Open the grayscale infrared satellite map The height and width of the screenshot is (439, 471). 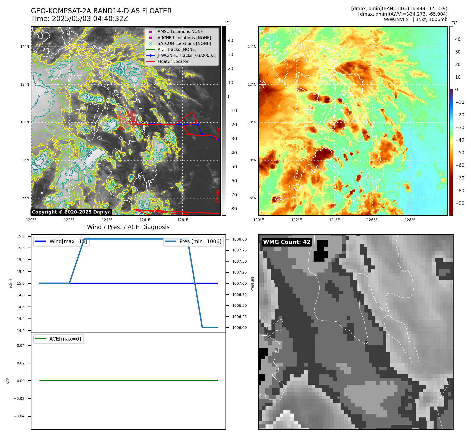(x=126, y=121)
